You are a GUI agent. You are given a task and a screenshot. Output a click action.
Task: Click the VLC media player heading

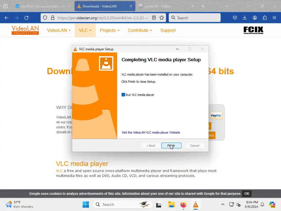[x=82, y=164]
